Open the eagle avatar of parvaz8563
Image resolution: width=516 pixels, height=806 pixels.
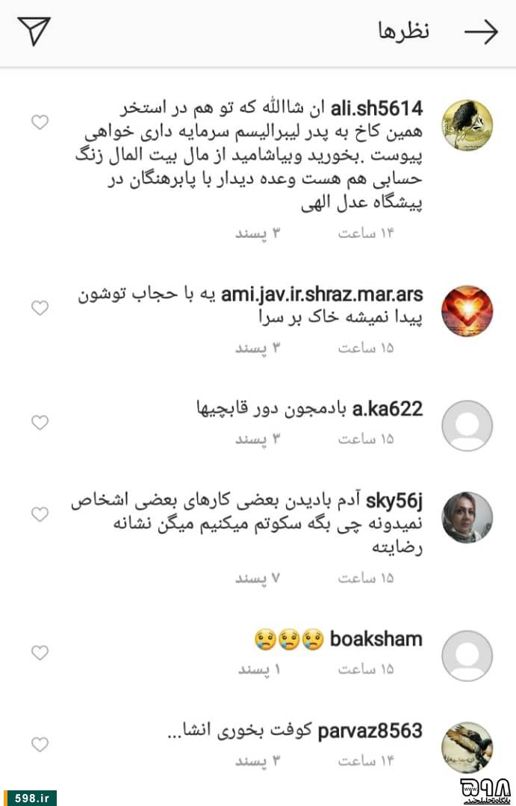(467, 747)
